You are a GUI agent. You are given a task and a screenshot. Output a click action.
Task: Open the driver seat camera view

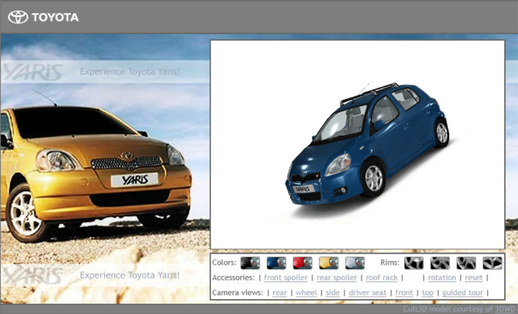click(x=367, y=293)
